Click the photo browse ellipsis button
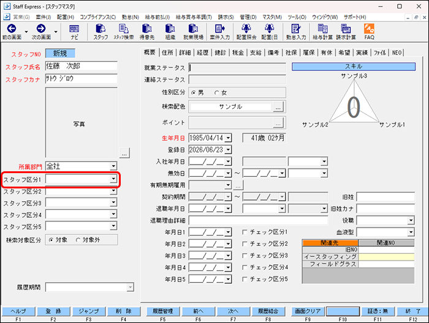The height and width of the screenshot is (323, 429). click(124, 153)
